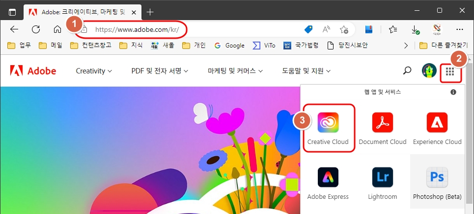Launch Adobe Express from the apps panel

[328, 184]
